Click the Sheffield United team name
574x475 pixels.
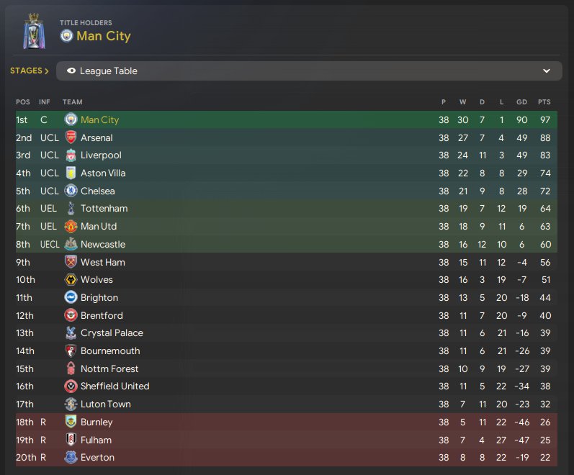(x=115, y=386)
